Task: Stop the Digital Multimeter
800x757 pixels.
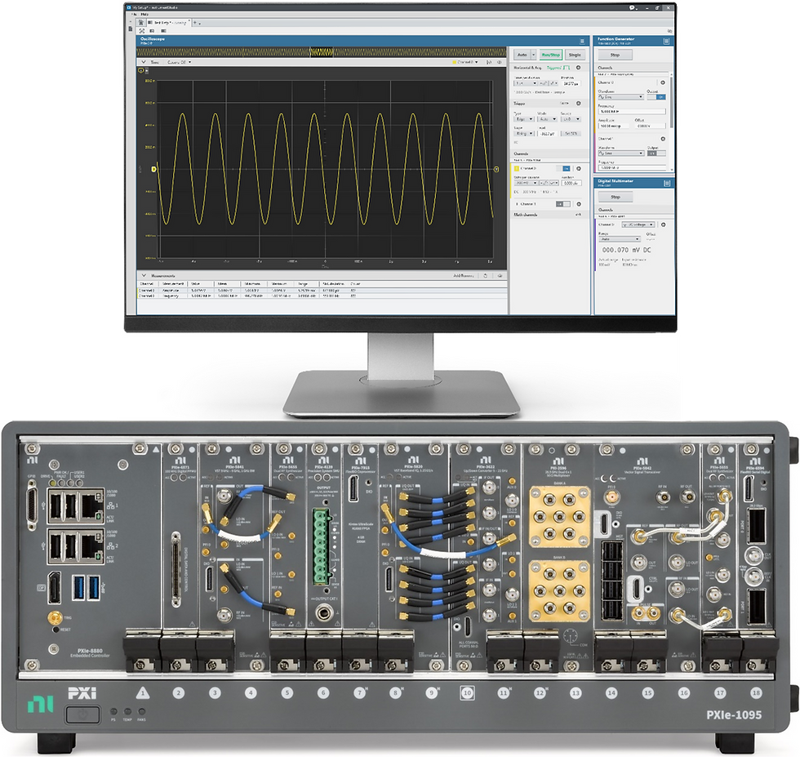Action: tap(616, 197)
